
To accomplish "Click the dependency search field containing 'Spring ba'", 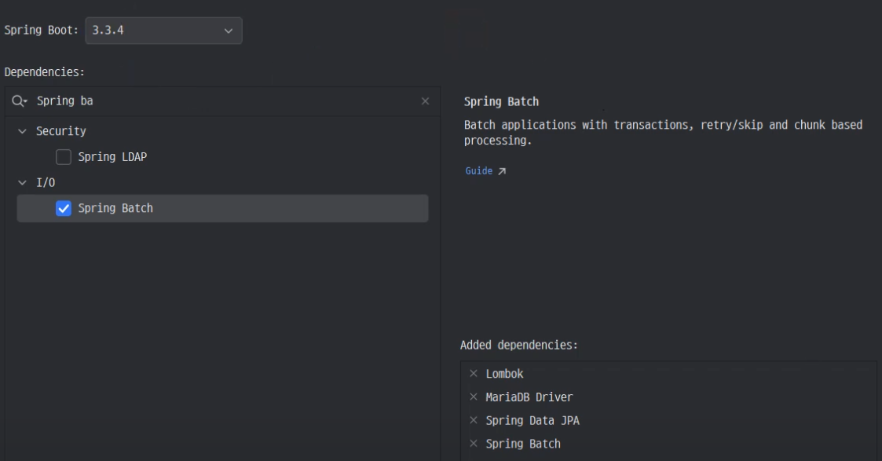I will click(225, 101).
